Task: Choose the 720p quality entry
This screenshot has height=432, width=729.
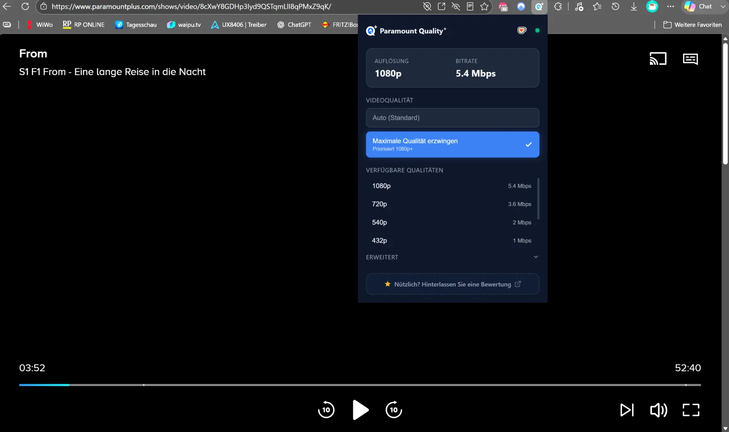Action: [x=452, y=204]
